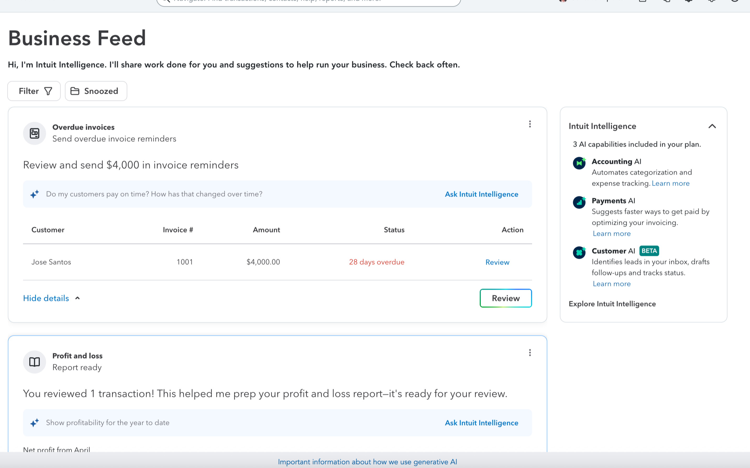Open the Overdue invoices card options menu
750x468 pixels.
click(530, 124)
